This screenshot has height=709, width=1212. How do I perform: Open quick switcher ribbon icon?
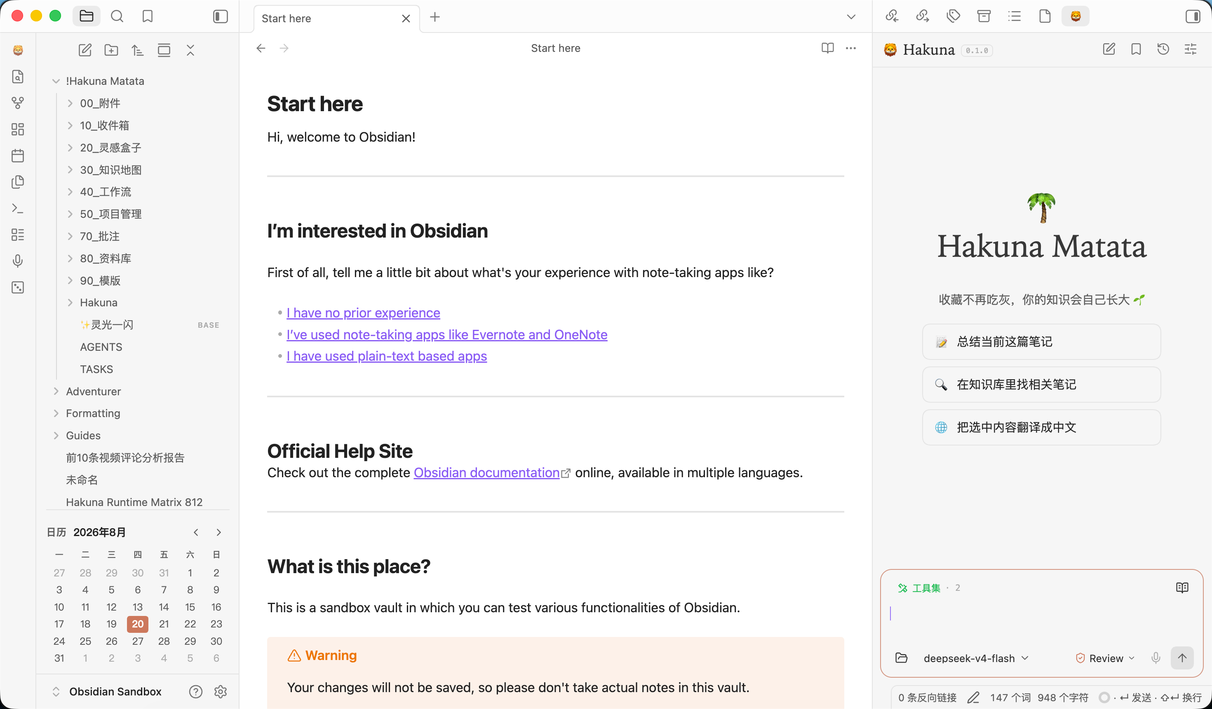[18, 77]
